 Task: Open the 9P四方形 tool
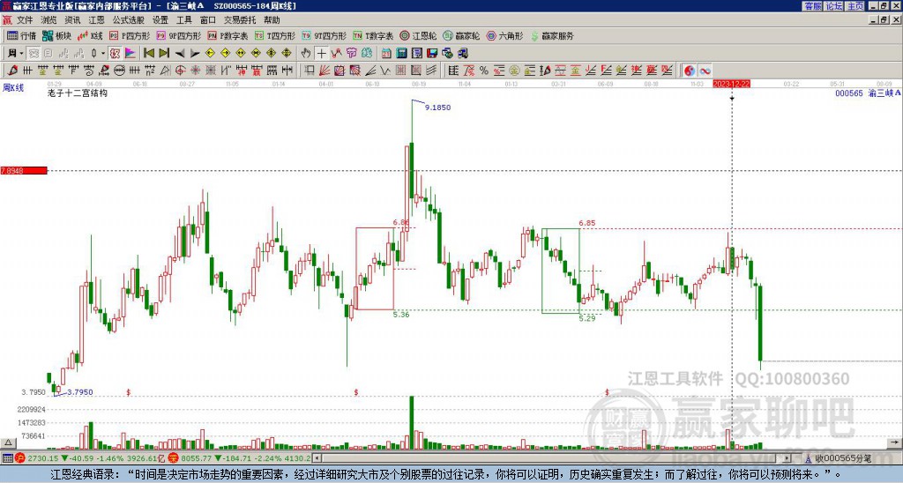coord(178,35)
